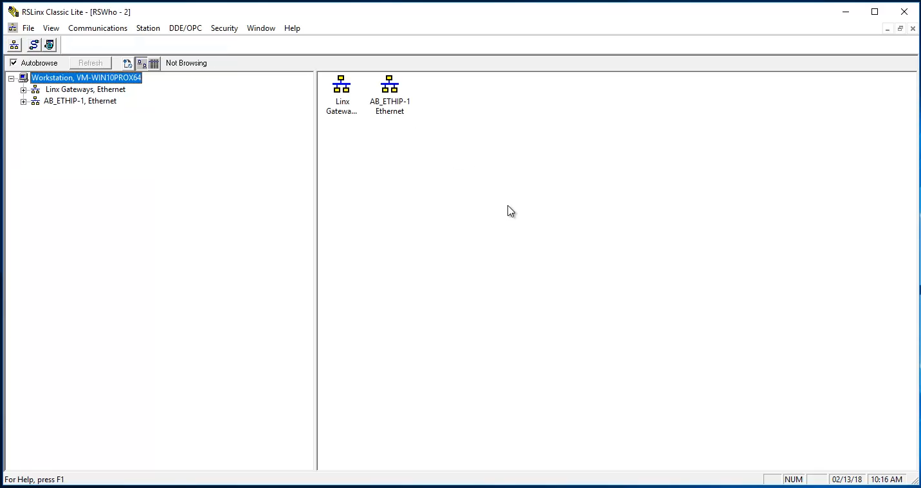Open the File menu

coord(28,28)
